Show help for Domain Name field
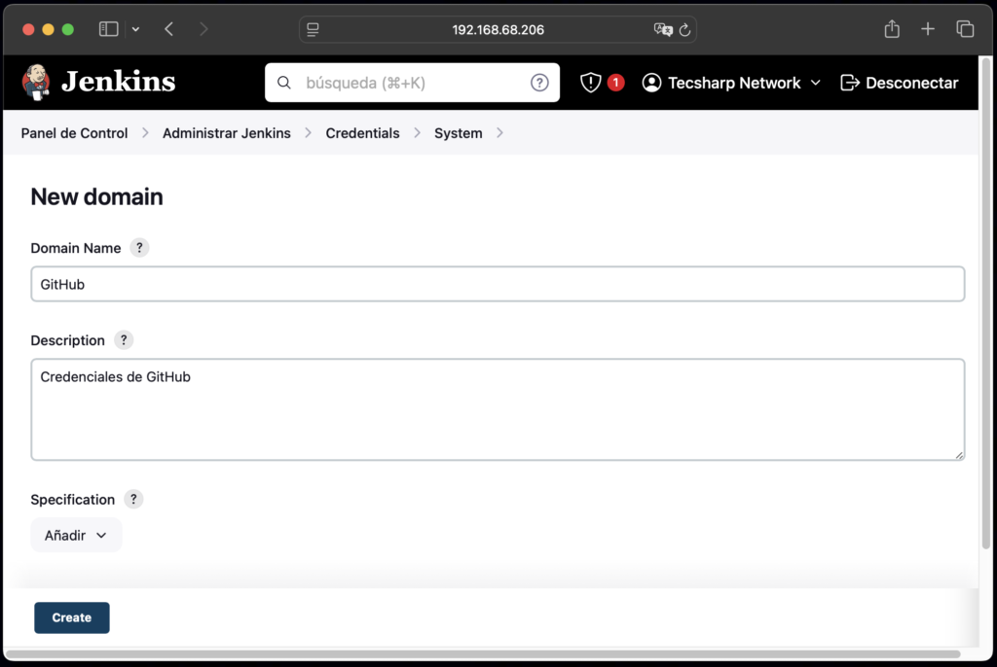The image size is (997, 667). coord(139,248)
